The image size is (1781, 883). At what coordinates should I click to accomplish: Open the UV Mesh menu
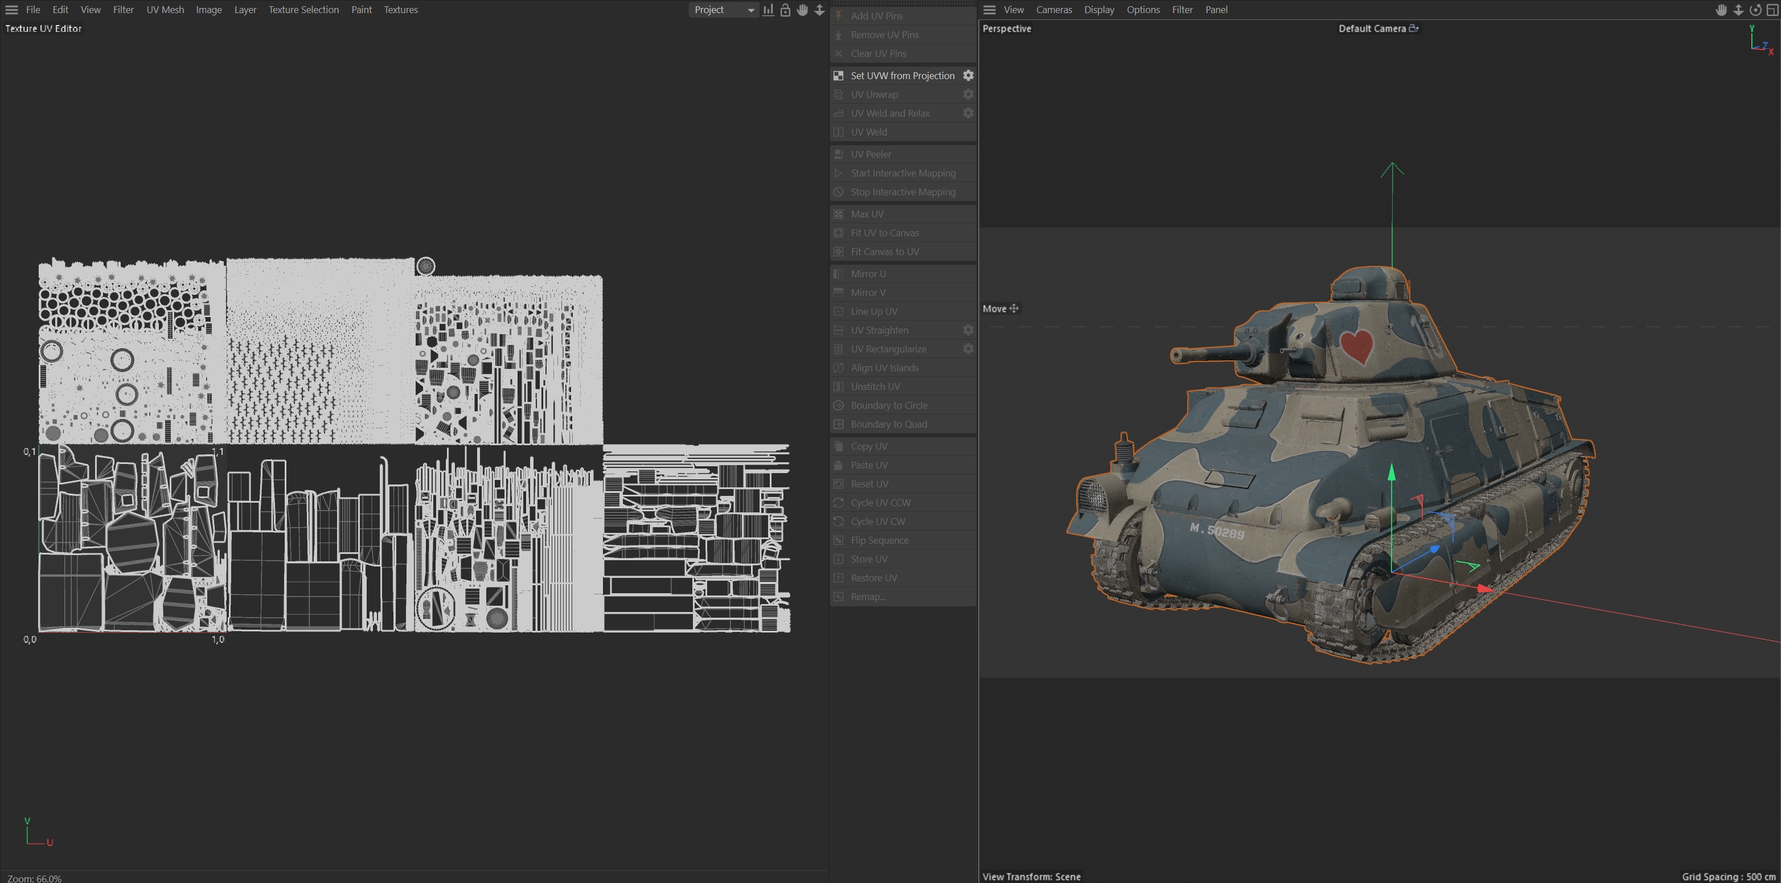pos(165,10)
